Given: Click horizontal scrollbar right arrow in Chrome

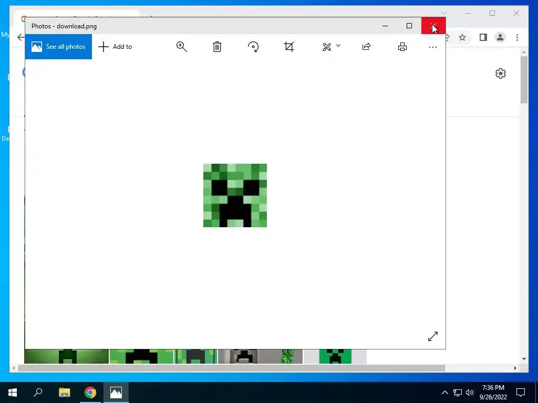Looking at the screenshot, I should coord(515,368).
